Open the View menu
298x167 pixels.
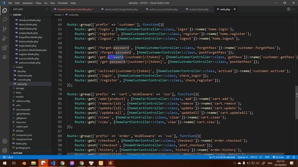click(x=38, y=3)
